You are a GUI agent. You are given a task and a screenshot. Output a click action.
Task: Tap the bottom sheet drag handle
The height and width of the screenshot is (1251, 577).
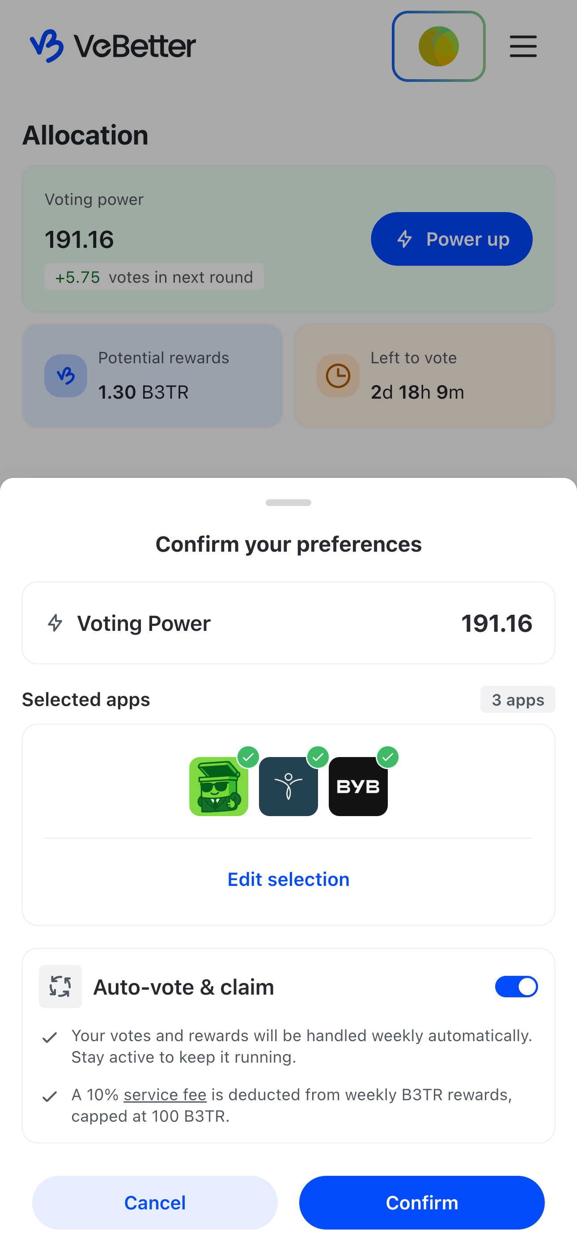[x=288, y=502]
